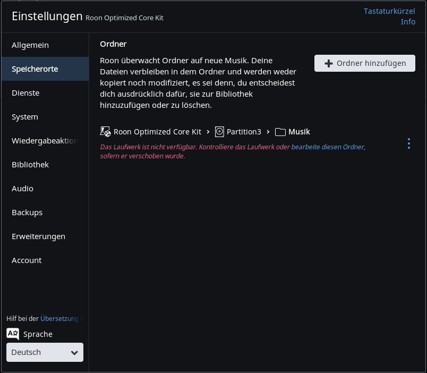
Task: Click the plus icon in Ordner hinzufügen
Action: [329, 63]
